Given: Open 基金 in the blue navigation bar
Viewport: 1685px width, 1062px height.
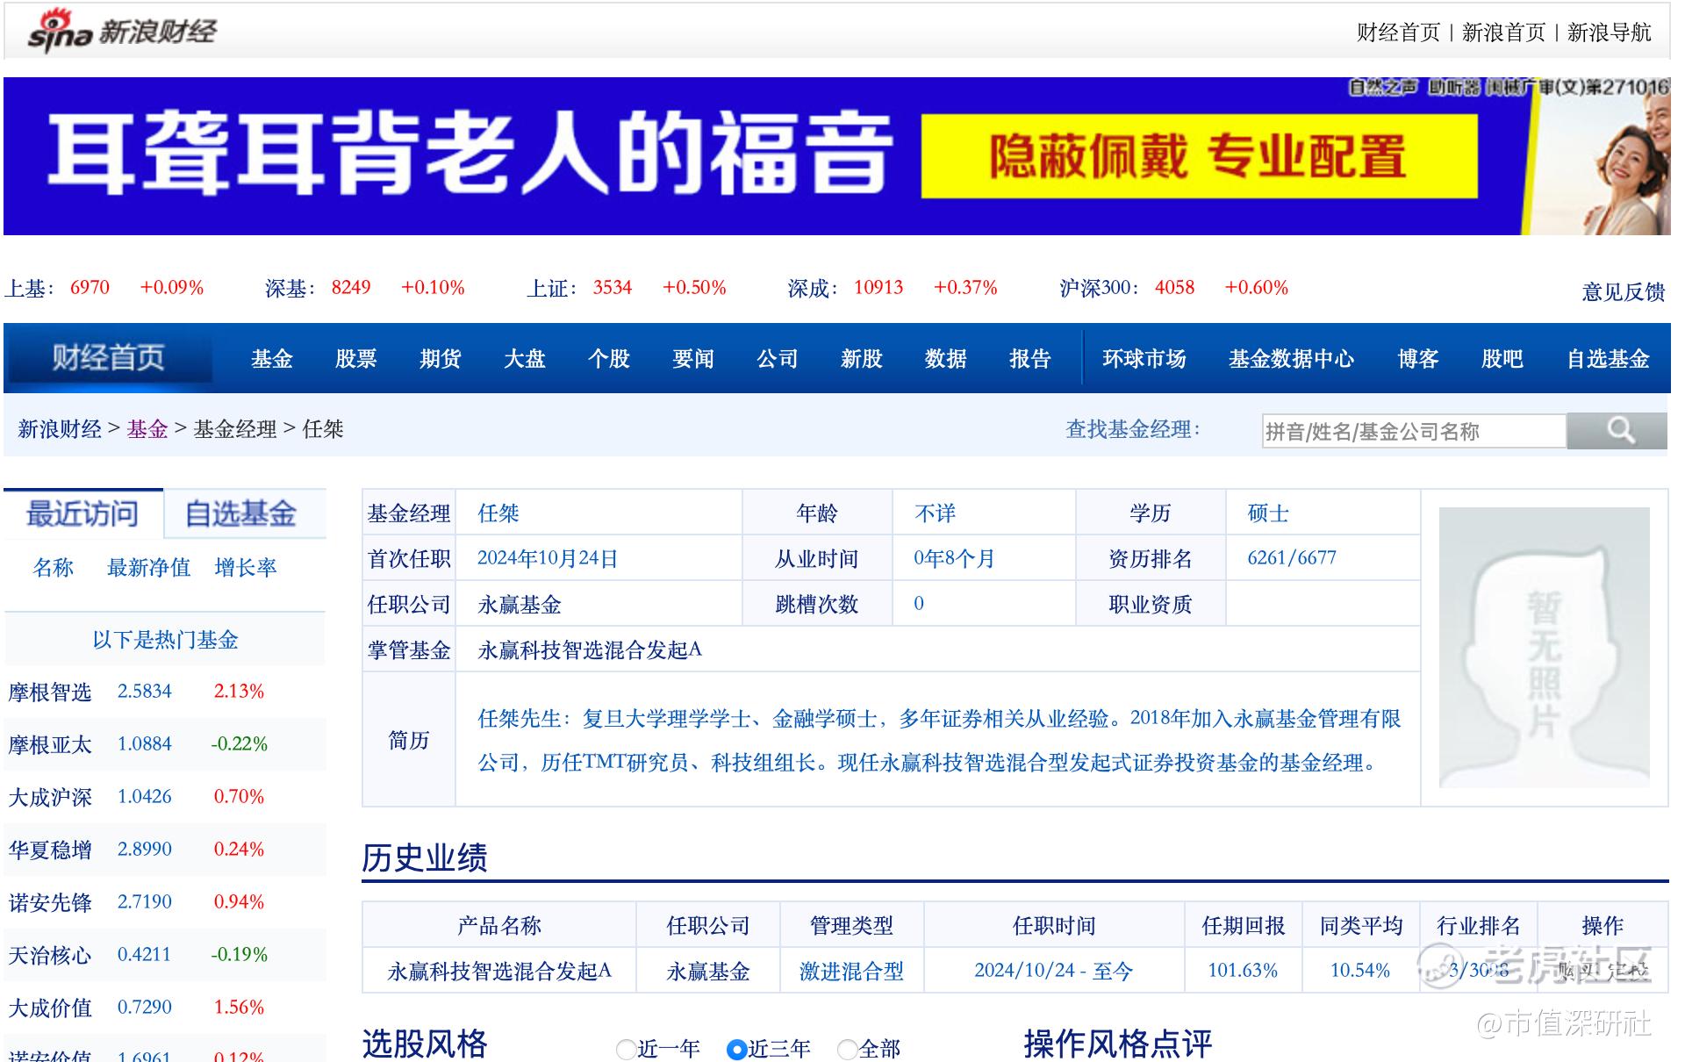Looking at the screenshot, I should tap(272, 359).
